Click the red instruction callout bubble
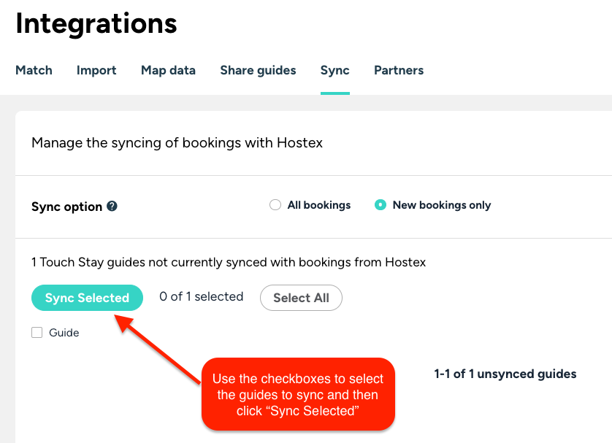Viewport: 612px width, 443px height. [x=298, y=394]
